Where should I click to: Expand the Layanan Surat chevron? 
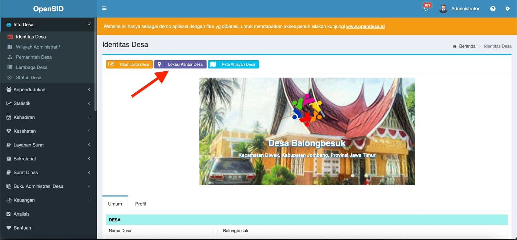click(x=89, y=145)
